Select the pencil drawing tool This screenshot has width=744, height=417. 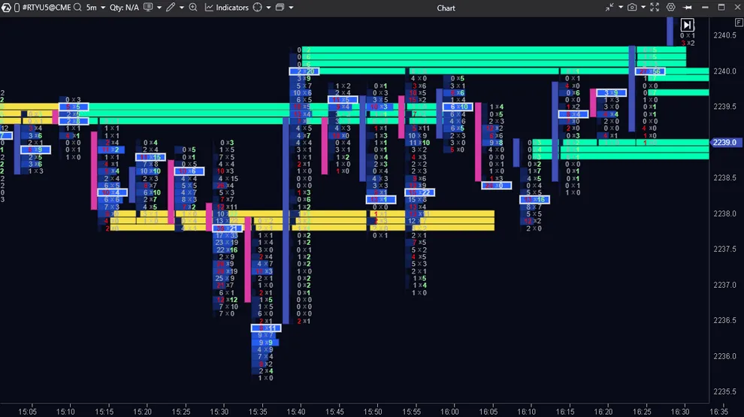(171, 8)
